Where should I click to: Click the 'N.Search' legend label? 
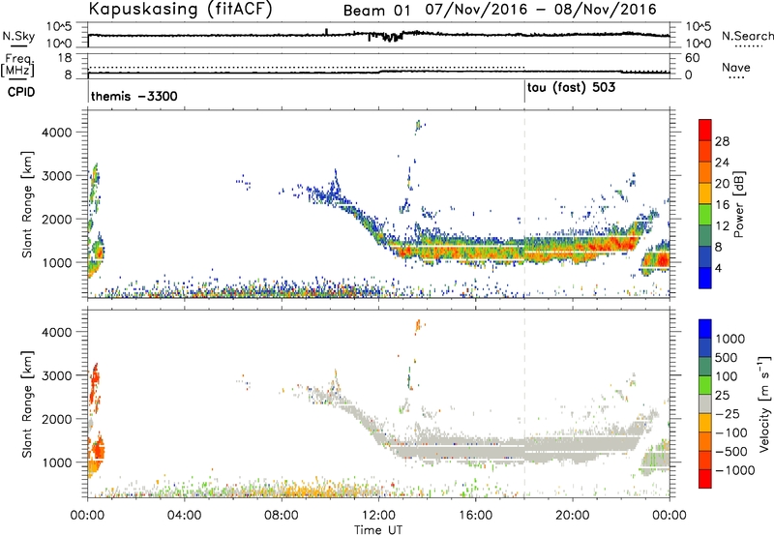coord(747,36)
